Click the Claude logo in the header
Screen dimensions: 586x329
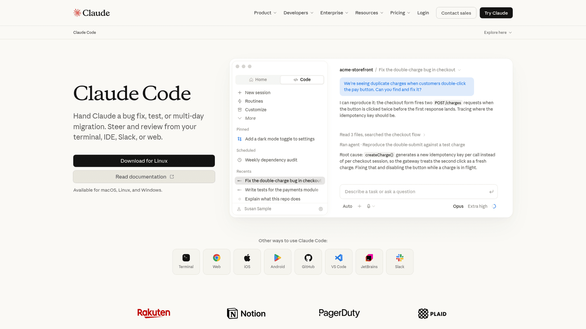(91, 13)
